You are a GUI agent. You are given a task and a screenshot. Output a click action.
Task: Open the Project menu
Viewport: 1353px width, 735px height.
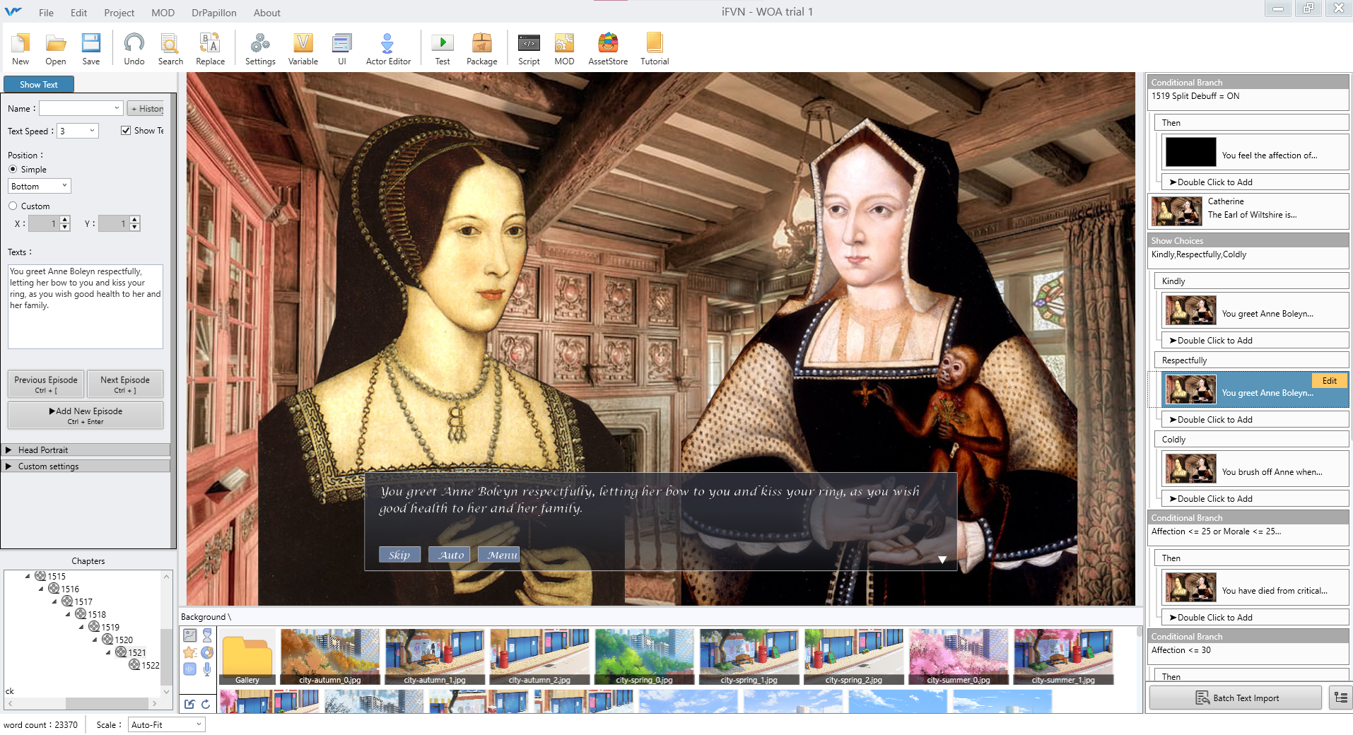tap(119, 13)
